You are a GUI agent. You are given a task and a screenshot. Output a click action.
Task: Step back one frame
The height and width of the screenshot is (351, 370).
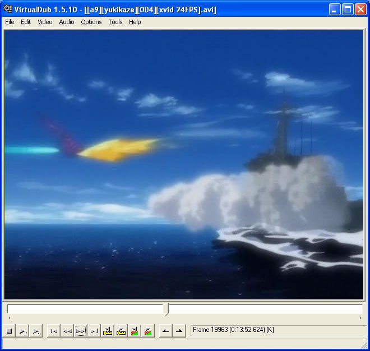tap(67, 331)
